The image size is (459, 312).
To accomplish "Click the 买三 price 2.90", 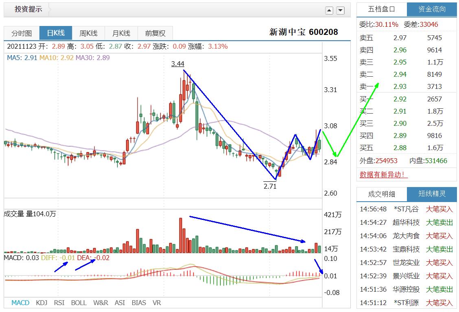I will click(400, 123).
